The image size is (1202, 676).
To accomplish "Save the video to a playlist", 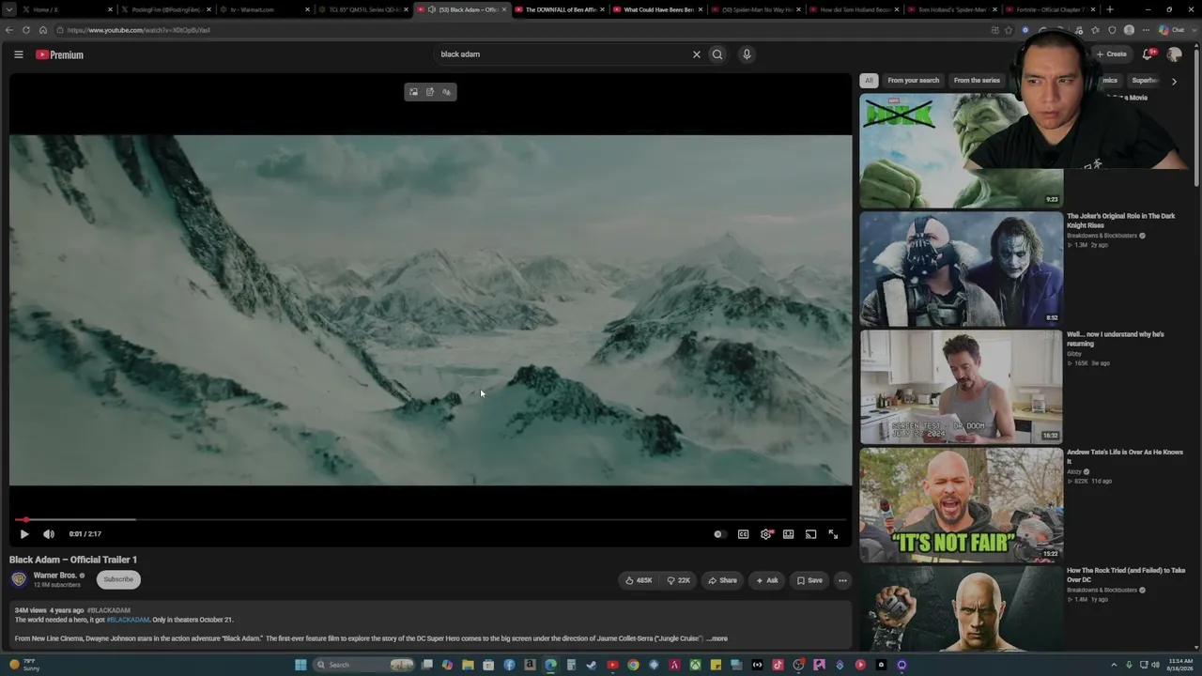I will (x=809, y=580).
